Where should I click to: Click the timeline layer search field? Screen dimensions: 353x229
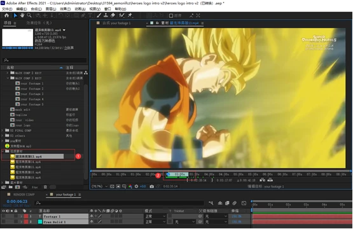120,203
